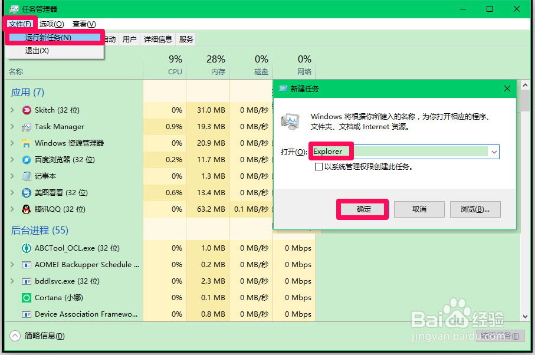The width and height of the screenshot is (535, 355).
Task: Click the 任务管理器 title bar icon
Action: tap(14, 9)
